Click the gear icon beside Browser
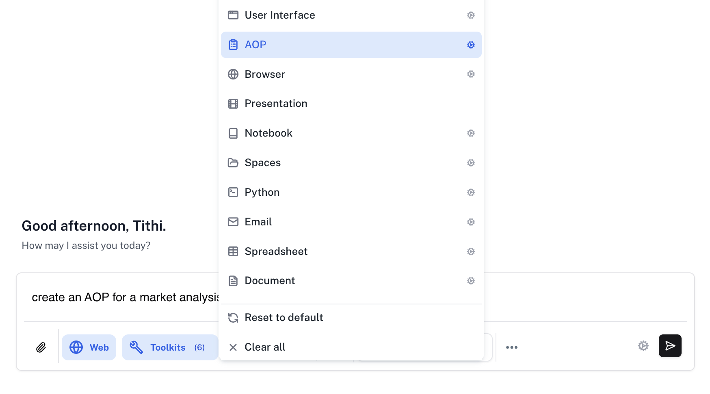 471,74
